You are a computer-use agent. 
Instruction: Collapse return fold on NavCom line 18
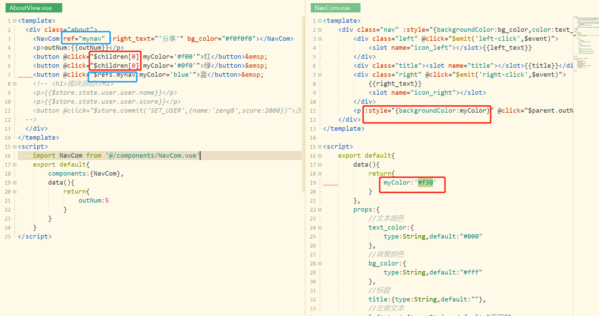click(x=320, y=174)
